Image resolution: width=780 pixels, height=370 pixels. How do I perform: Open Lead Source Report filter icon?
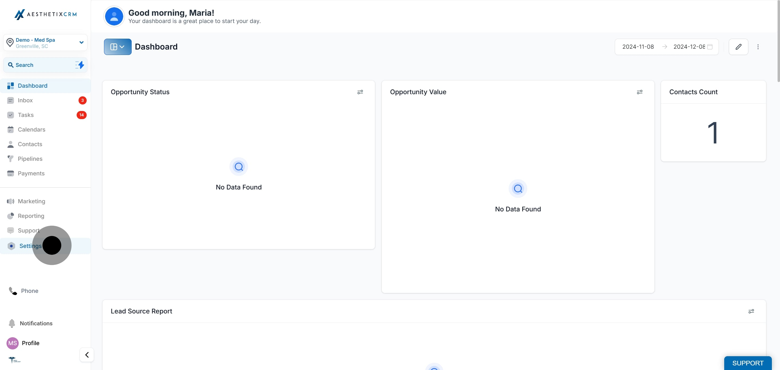pos(751,311)
